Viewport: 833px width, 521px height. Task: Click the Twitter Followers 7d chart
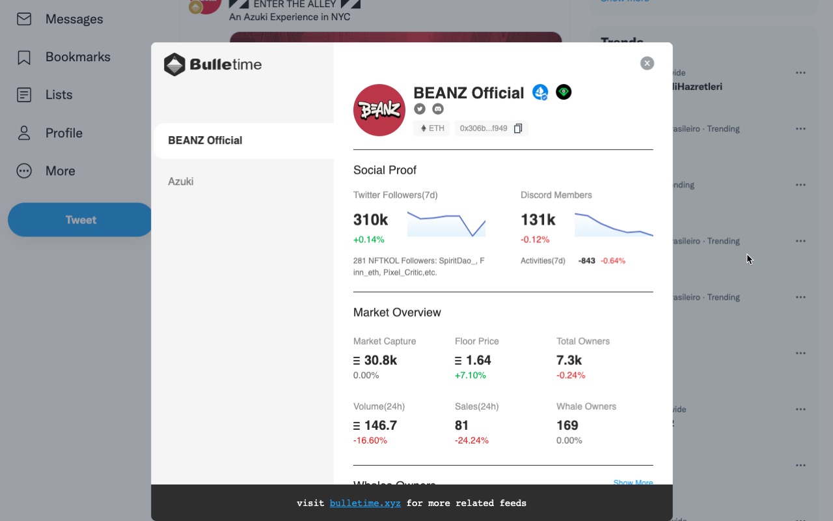click(446, 223)
